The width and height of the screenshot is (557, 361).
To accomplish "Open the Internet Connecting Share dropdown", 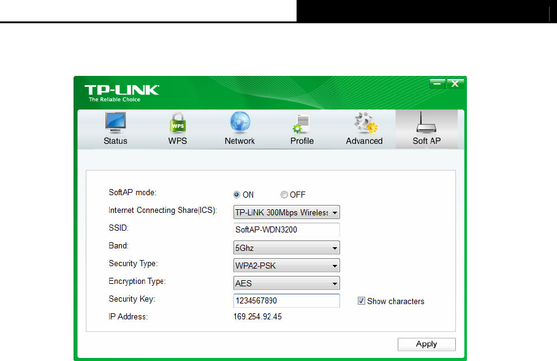I will (x=287, y=212).
